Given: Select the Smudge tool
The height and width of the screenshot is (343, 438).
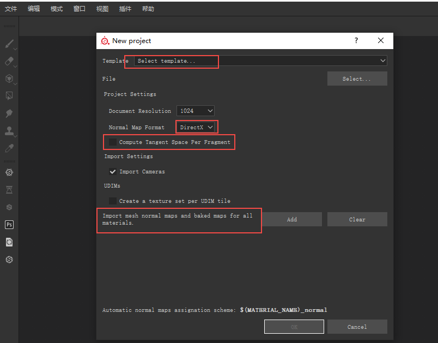Looking at the screenshot, I should pos(9,113).
